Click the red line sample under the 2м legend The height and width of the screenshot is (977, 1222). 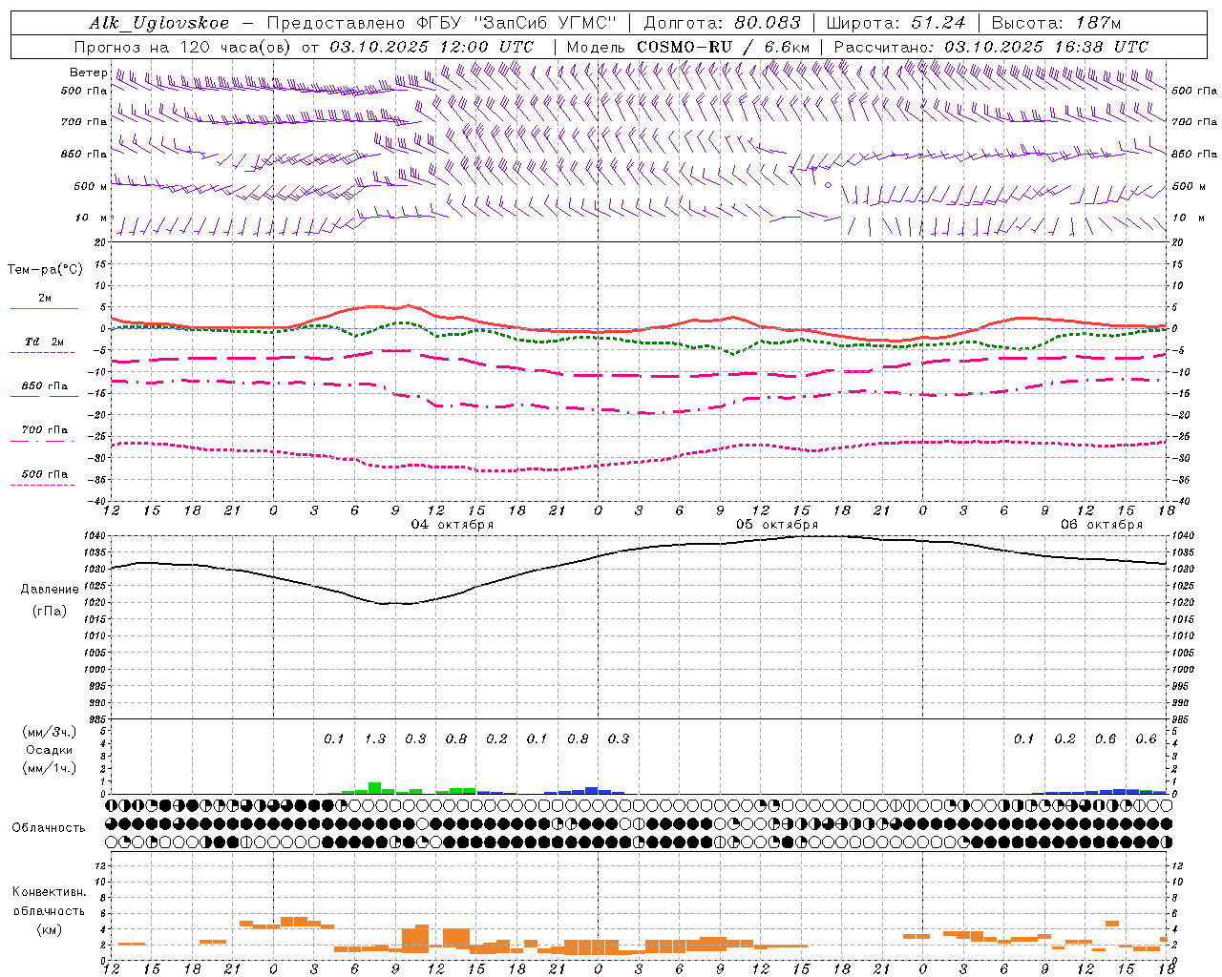coord(45,308)
